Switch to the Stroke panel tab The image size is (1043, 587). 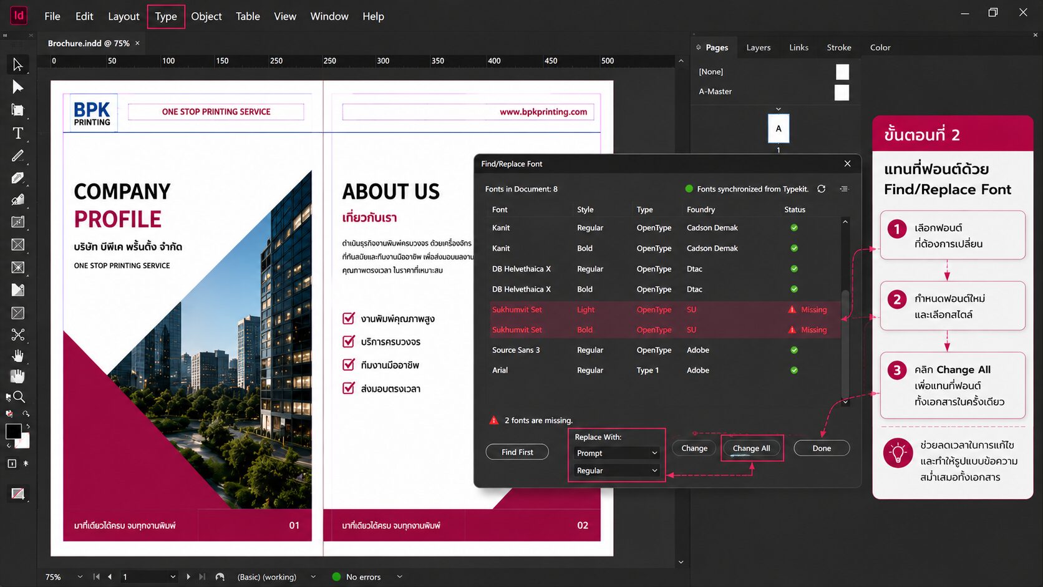[839, 47]
